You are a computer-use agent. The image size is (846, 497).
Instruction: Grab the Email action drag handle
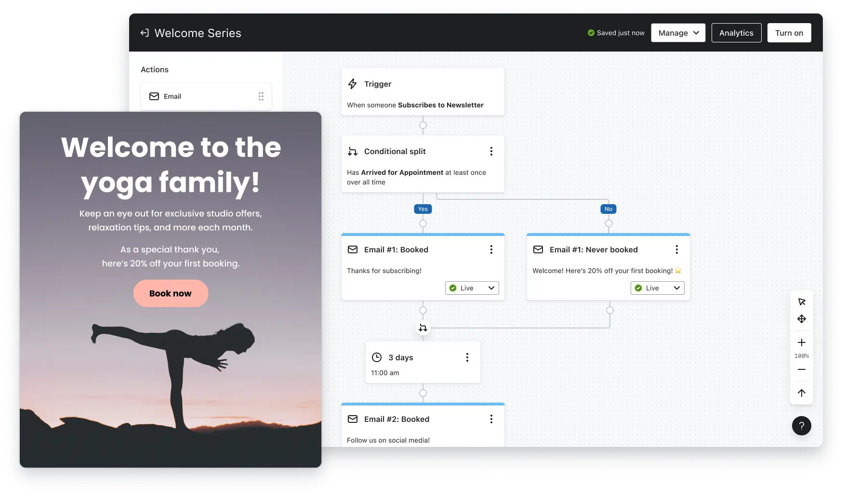(261, 96)
